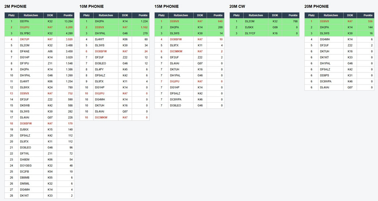Click the 2M PHONIE section heading
The image size is (378, 201).
pos(15,6)
